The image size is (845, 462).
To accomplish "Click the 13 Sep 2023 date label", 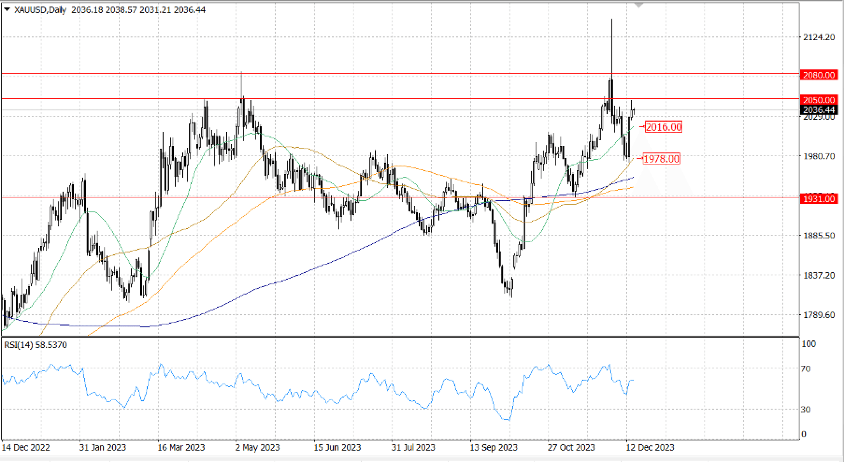I will click(x=493, y=448).
